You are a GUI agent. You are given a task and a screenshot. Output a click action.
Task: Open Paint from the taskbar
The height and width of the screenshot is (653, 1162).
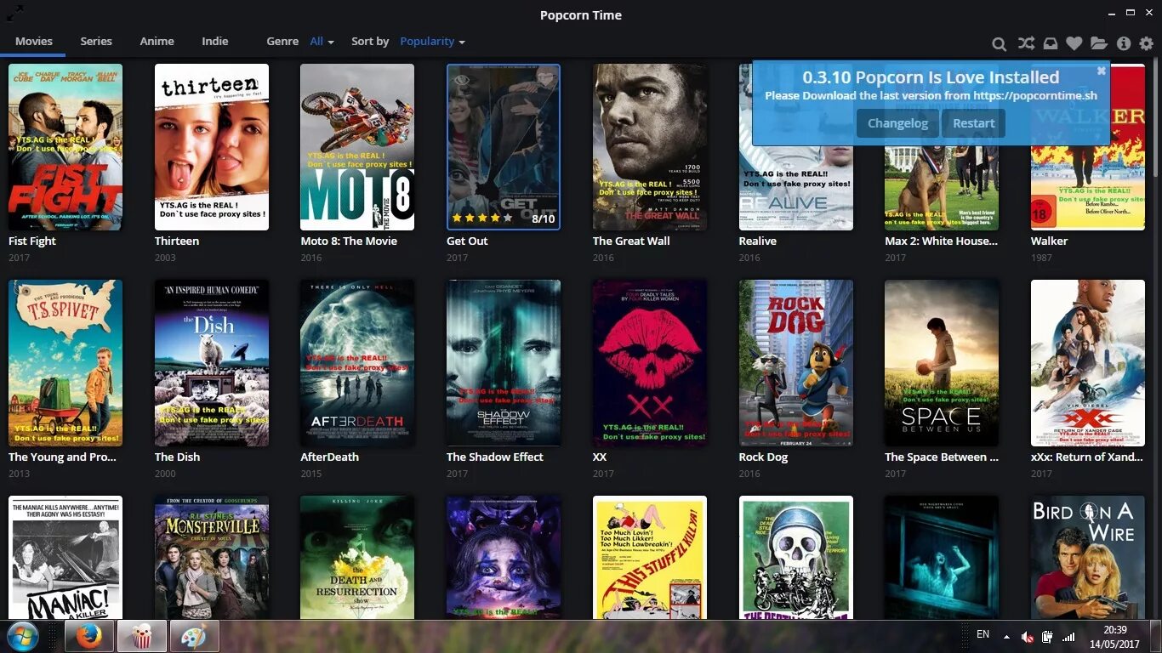(x=194, y=636)
